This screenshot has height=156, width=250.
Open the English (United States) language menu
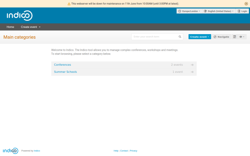click(x=219, y=11)
